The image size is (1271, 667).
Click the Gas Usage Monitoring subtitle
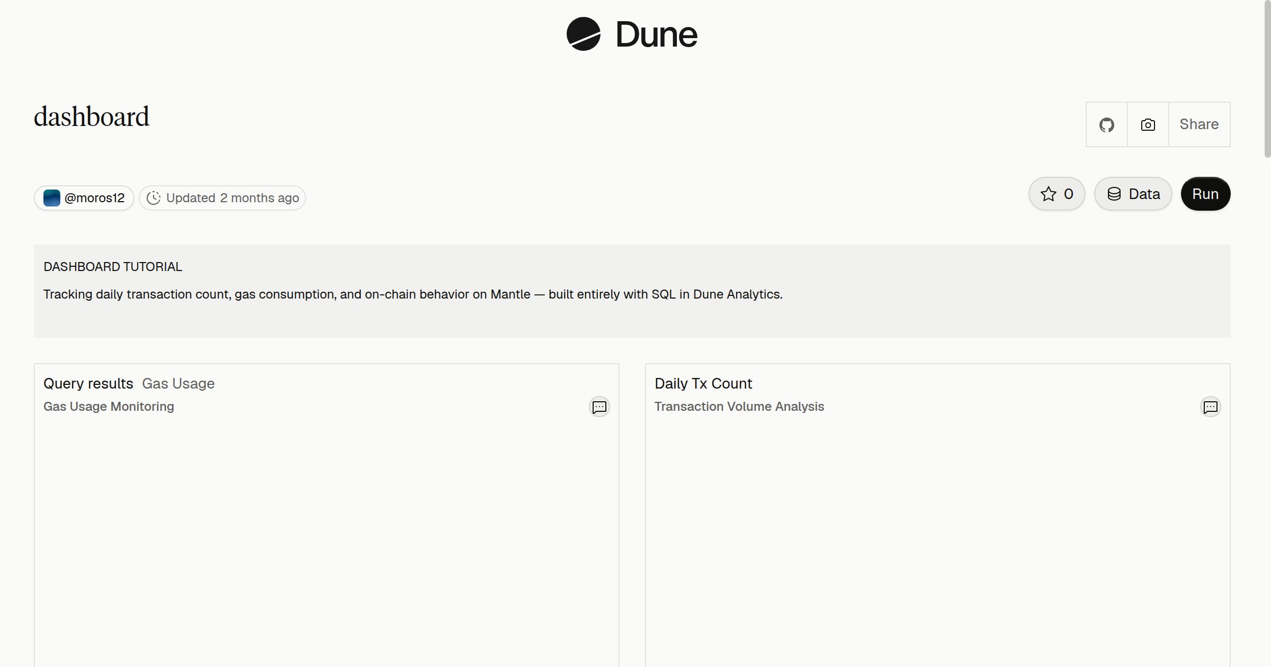pos(109,407)
